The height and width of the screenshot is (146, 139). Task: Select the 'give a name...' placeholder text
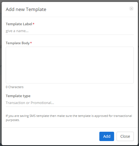(x=17, y=31)
